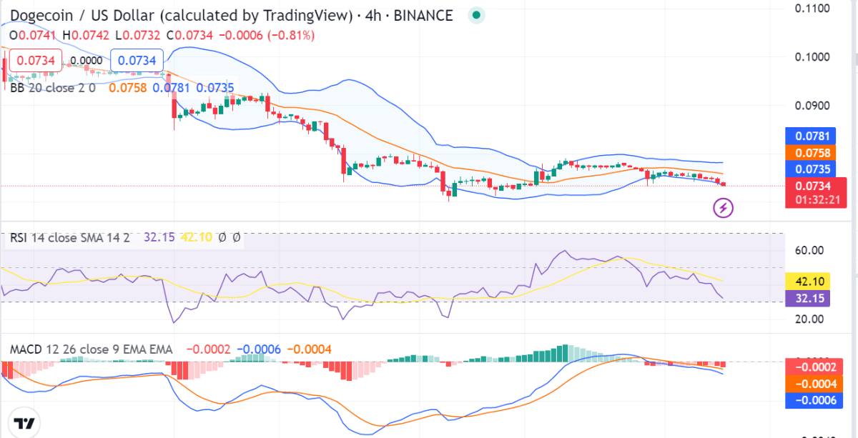The height and width of the screenshot is (438, 858).
Task: Click the TradingView logo in the corner
Action: click(24, 422)
